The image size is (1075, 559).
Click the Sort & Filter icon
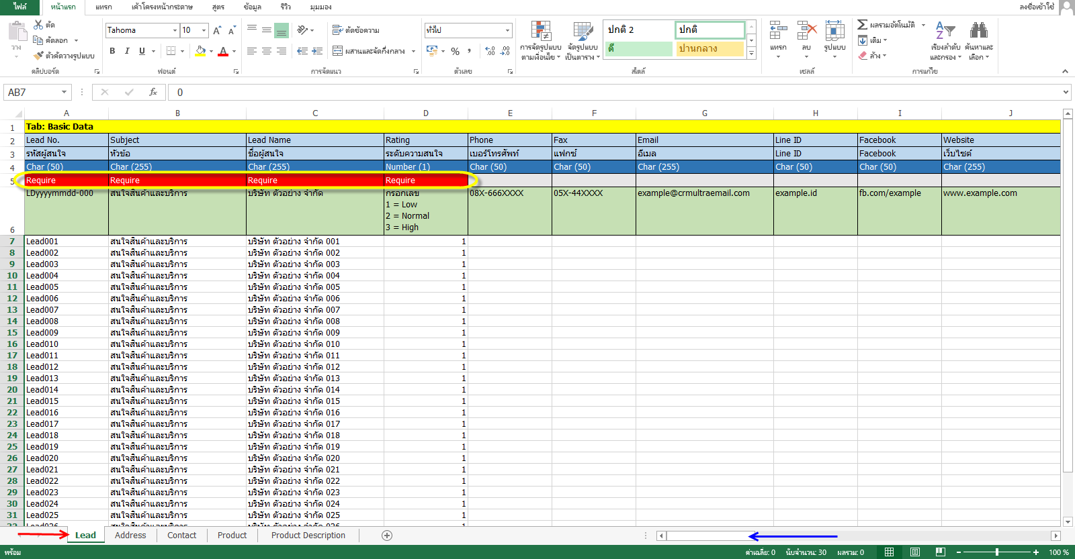tap(945, 40)
